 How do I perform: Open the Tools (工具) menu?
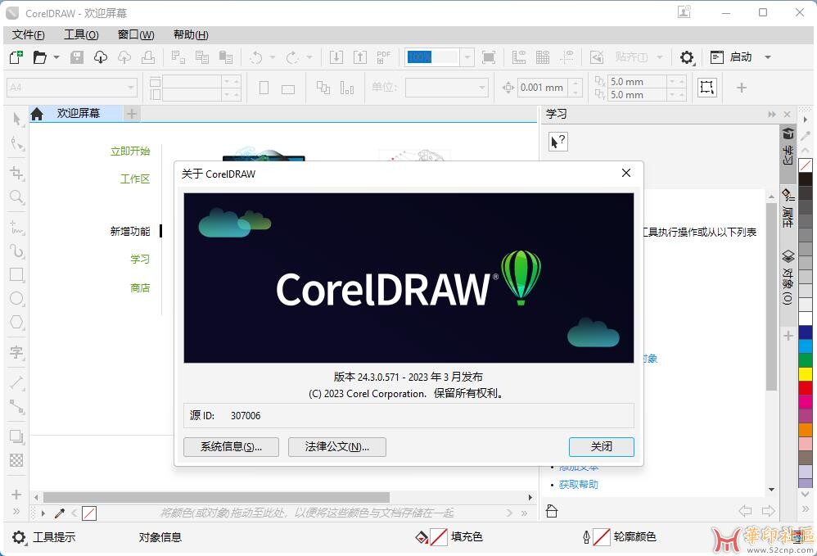81,35
